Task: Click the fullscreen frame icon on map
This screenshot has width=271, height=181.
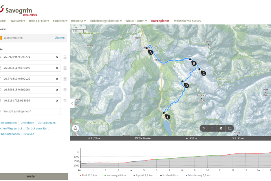Action: point(230,128)
